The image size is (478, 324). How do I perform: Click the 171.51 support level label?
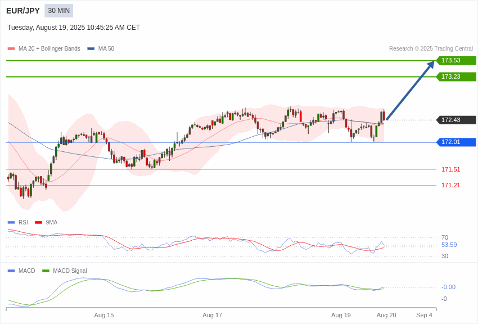[x=451, y=169]
